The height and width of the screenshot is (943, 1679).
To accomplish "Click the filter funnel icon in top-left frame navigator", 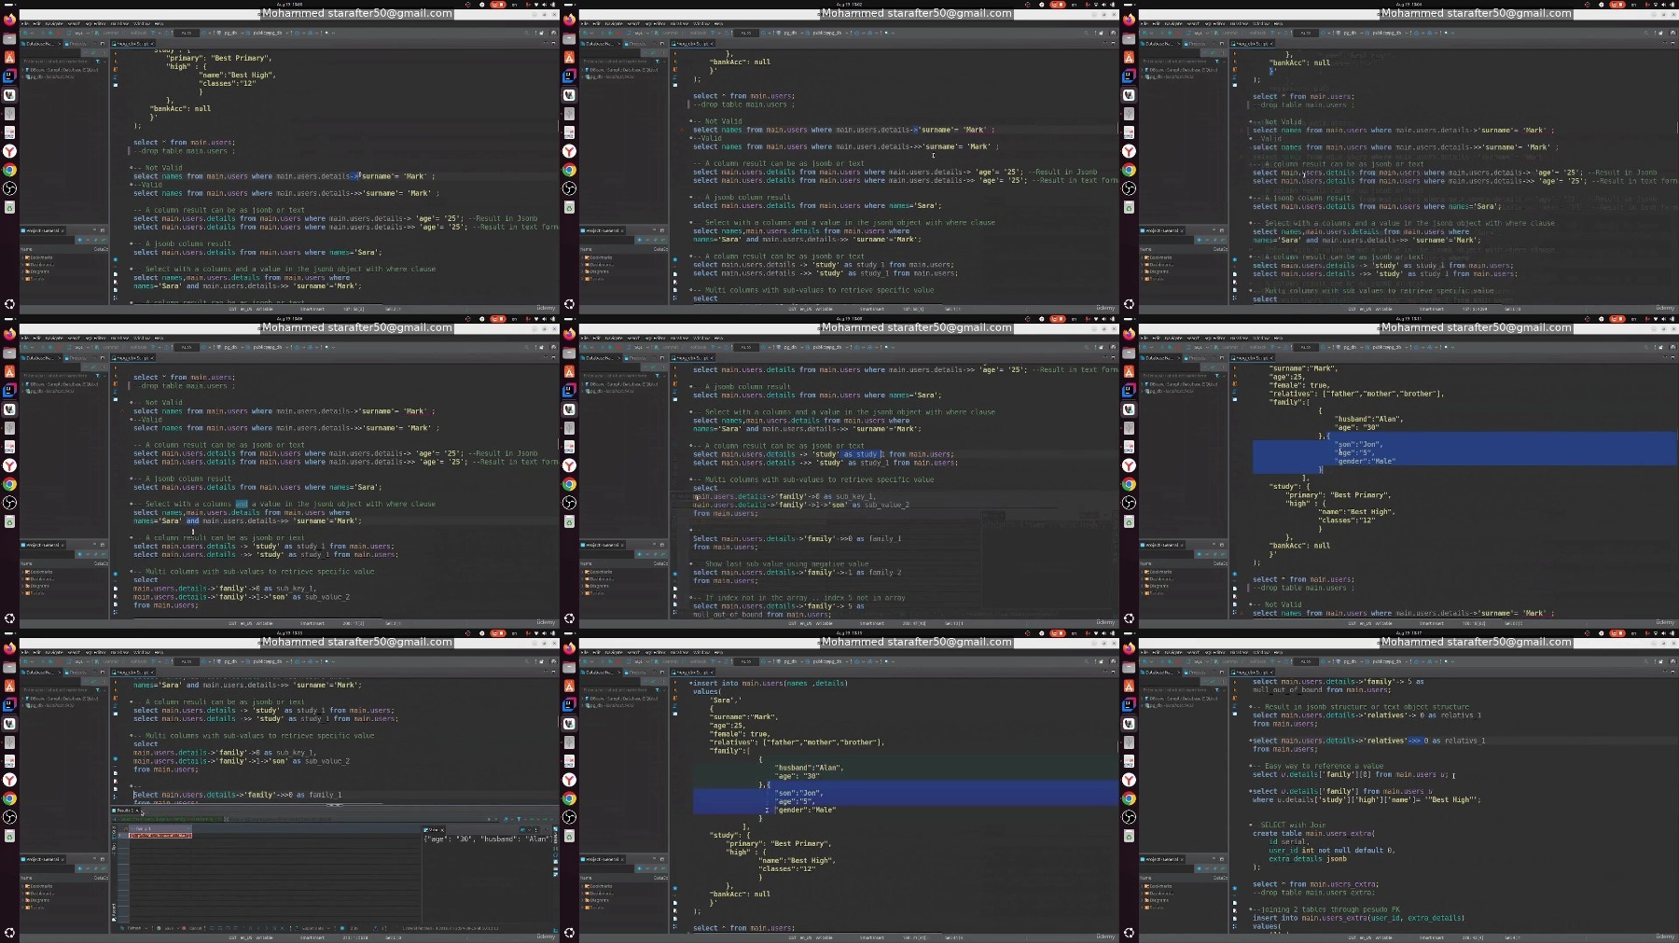I will pyautogui.click(x=96, y=61).
